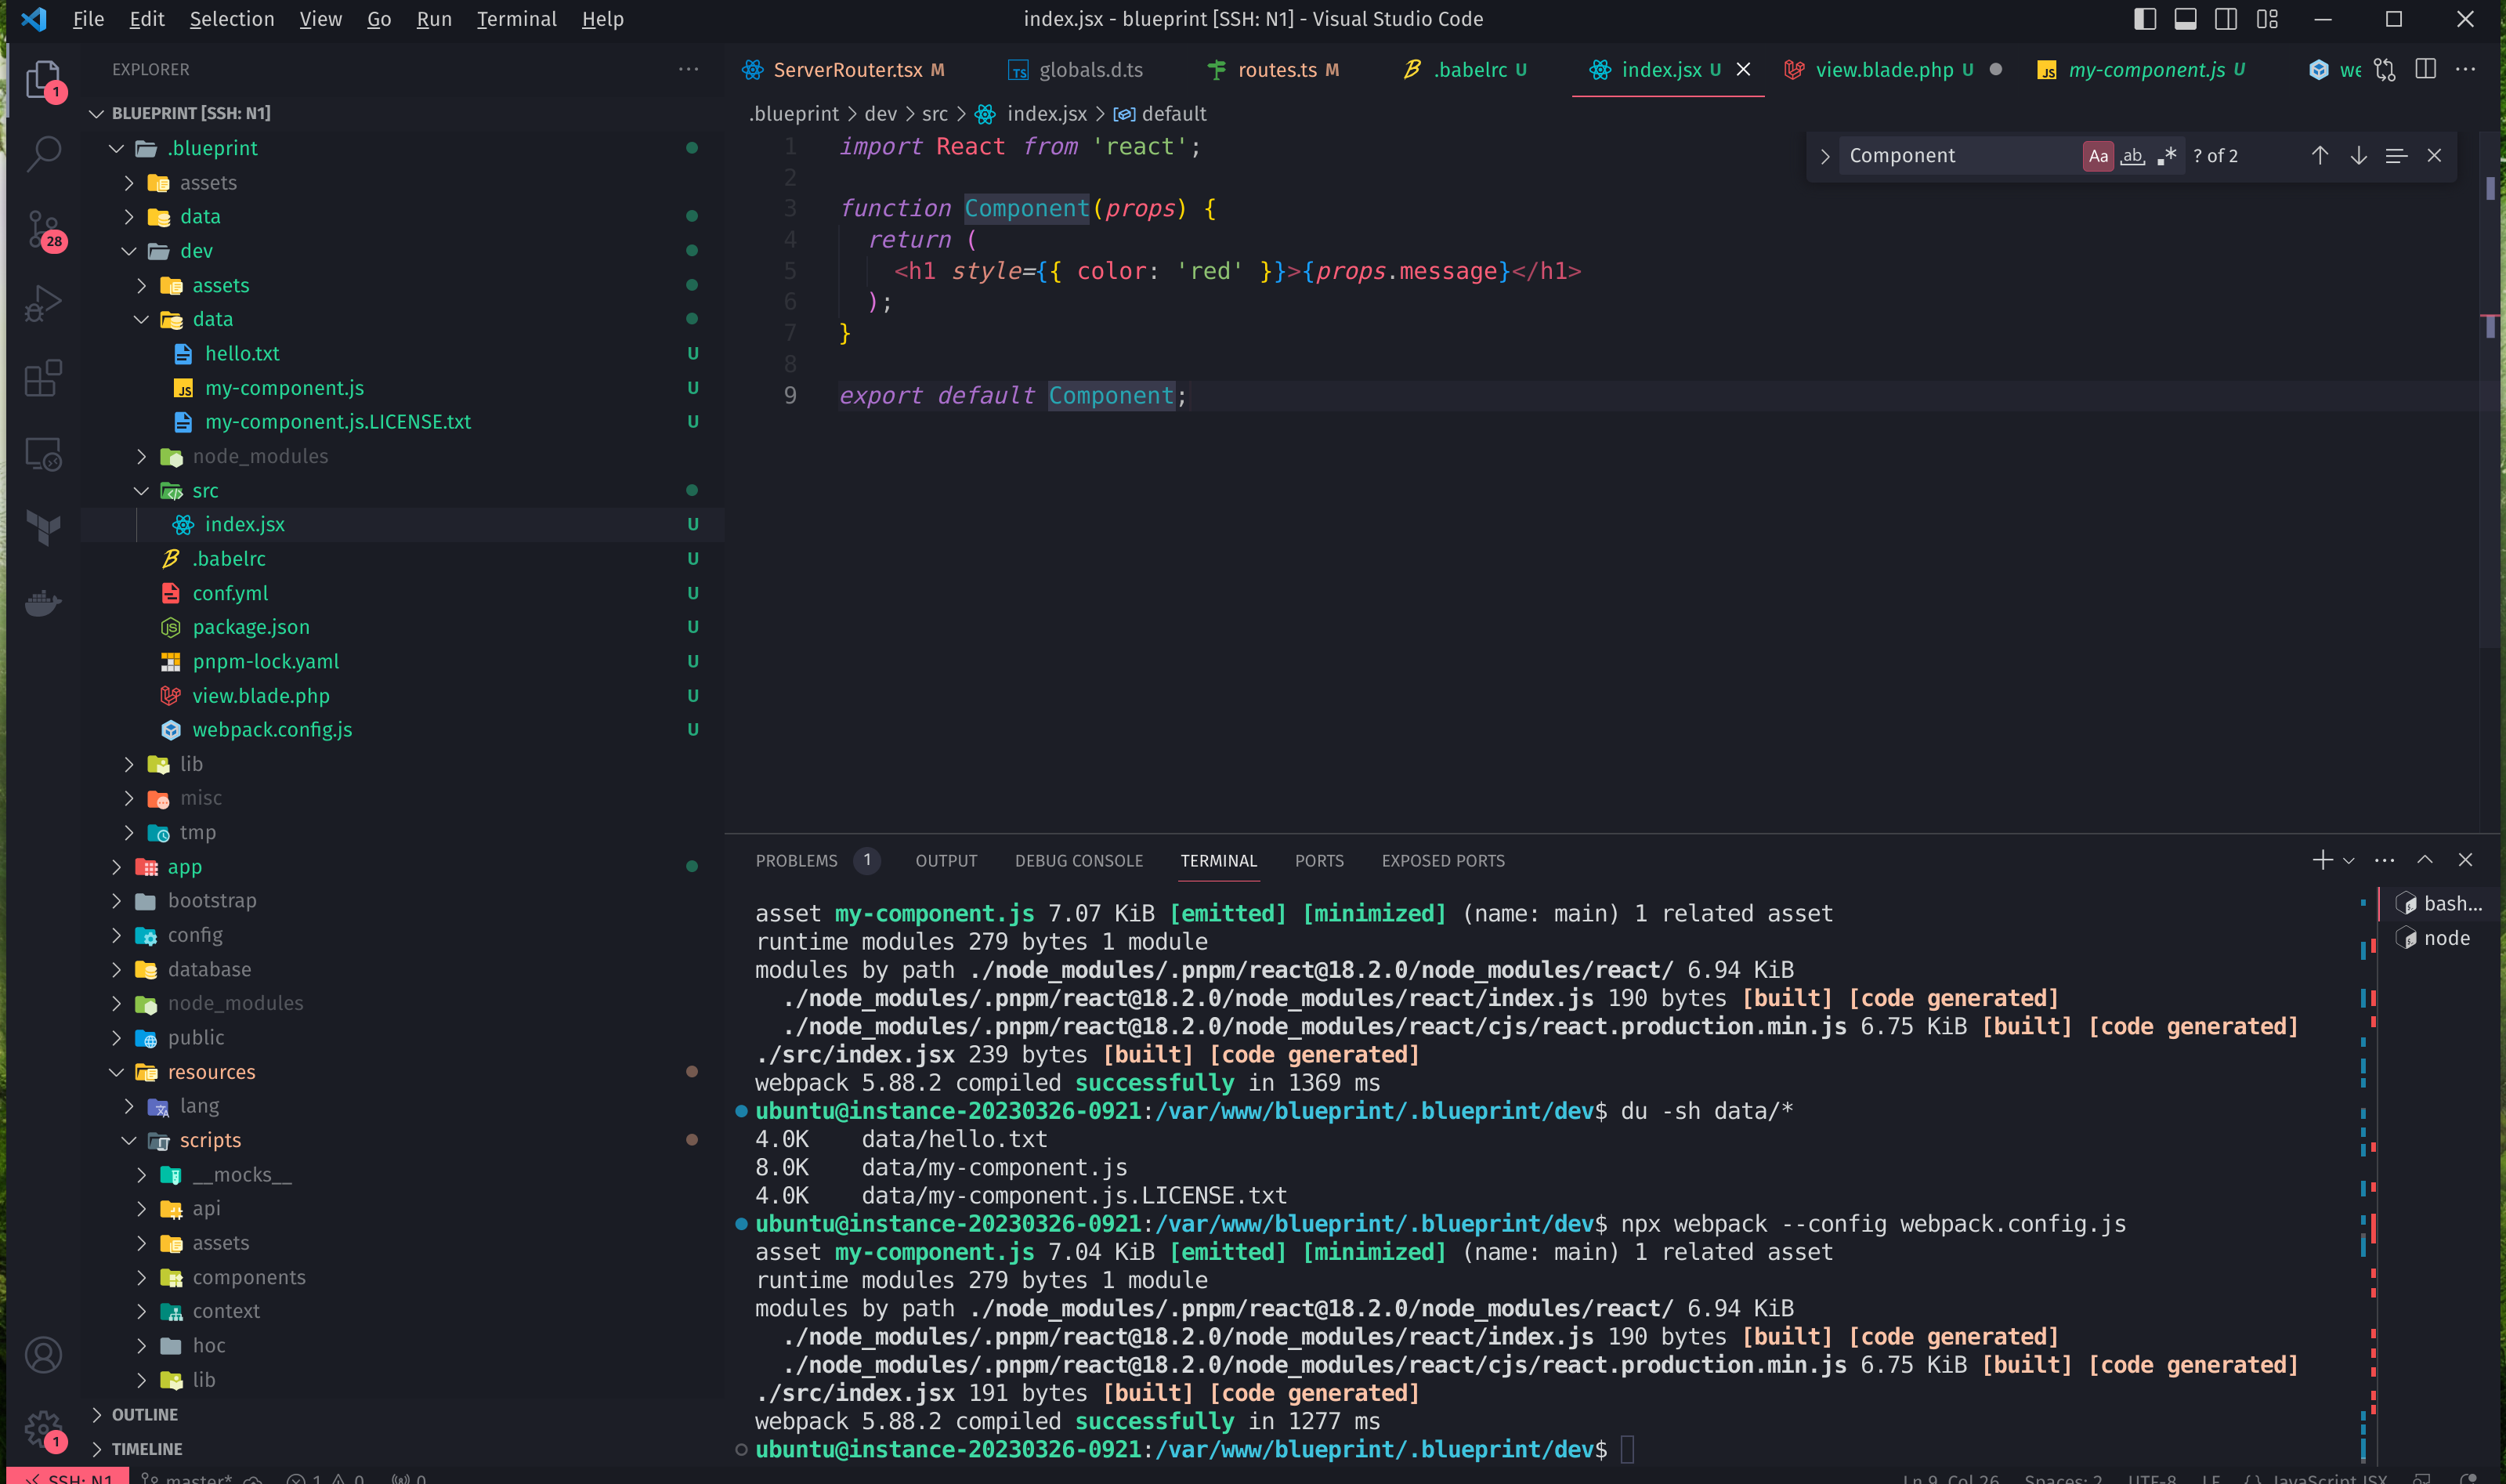Toggle Use Regular Expression in find widget

pyautogui.click(x=2166, y=155)
